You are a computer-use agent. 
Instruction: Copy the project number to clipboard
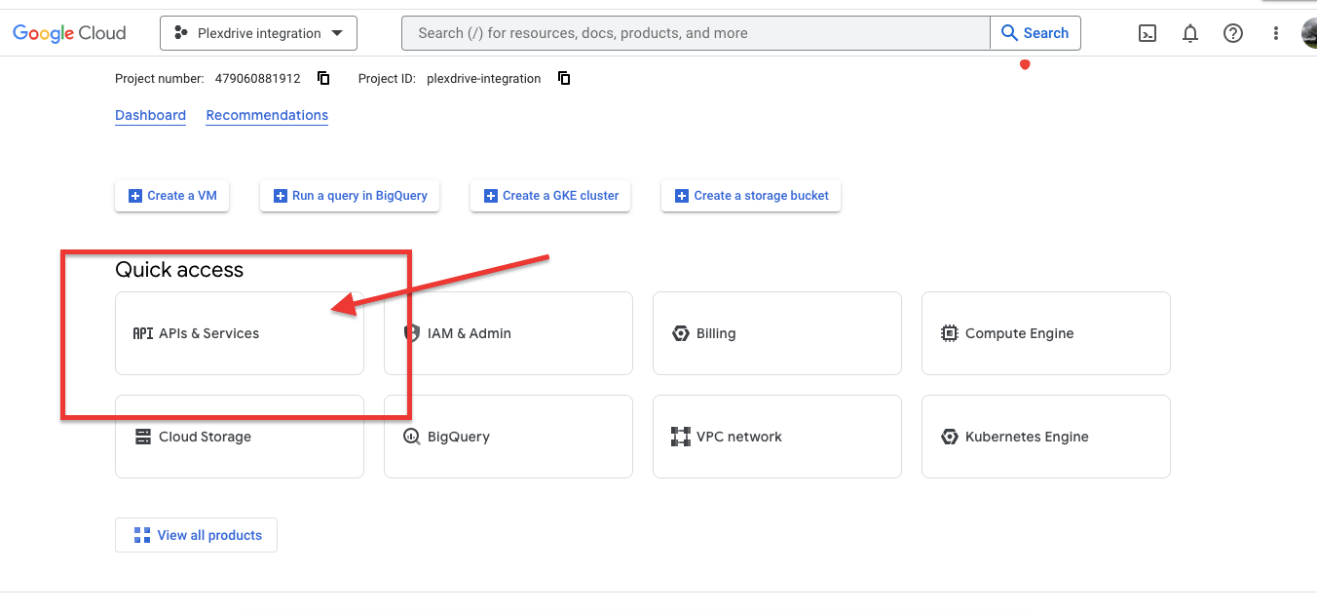click(x=323, y=78)
